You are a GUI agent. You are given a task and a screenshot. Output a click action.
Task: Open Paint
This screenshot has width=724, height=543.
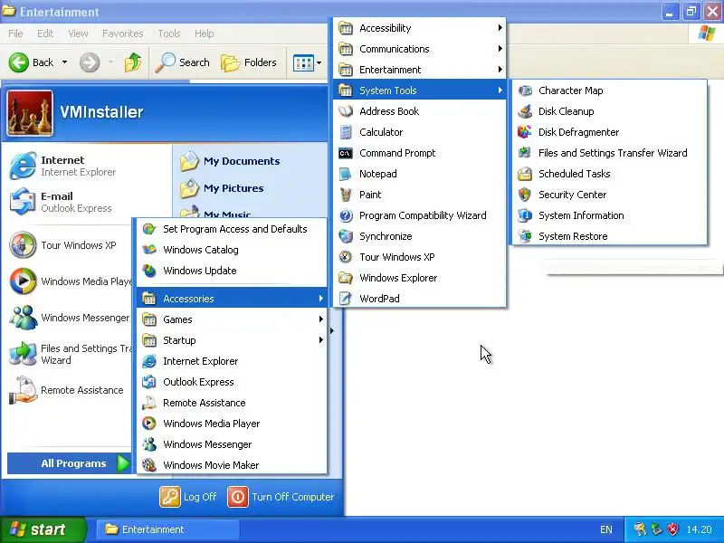(x=419, y=195)
